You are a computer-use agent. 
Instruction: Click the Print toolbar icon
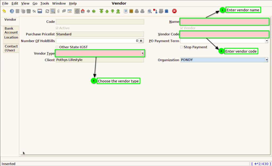142,11
